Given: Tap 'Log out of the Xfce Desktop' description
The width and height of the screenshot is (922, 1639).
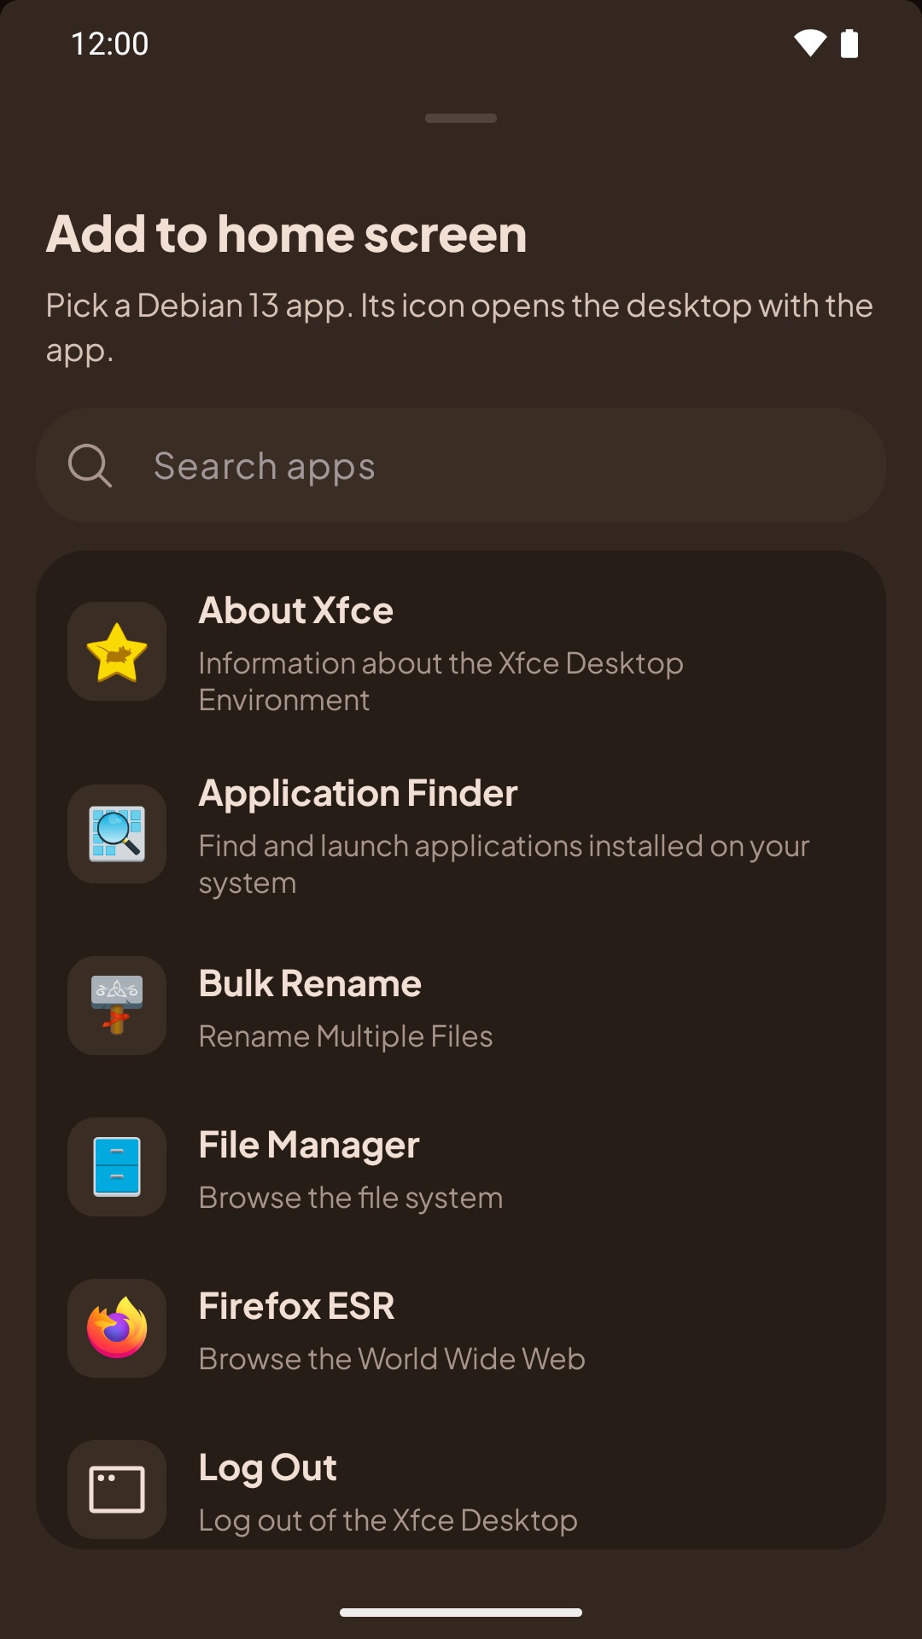Looking at the screenshot, I should tap(388, 1520).
